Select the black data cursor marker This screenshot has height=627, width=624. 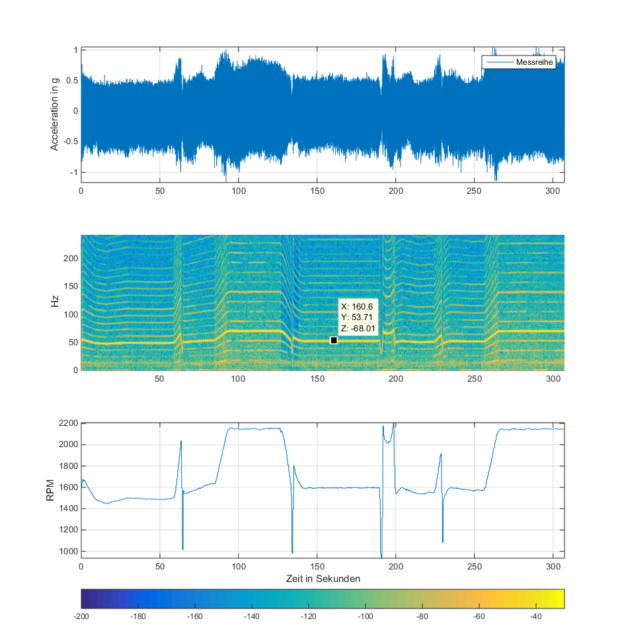(x=334, y=340)
